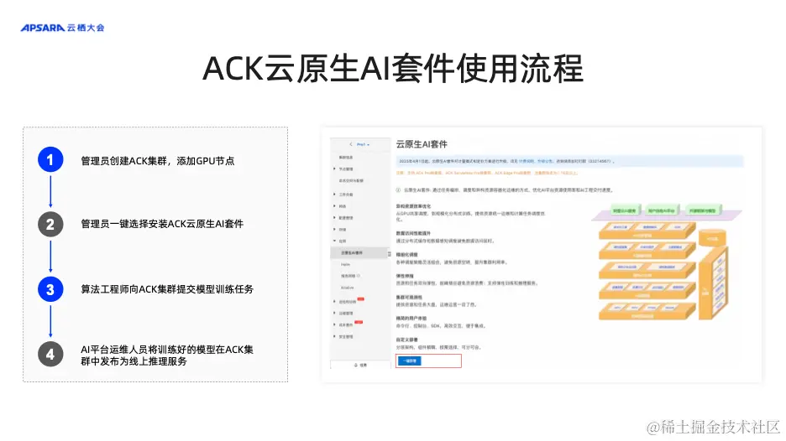This screenshot has height=441, width=786.
Task: Open the Knative sidebar item
Action: click(x=348, y=288)
